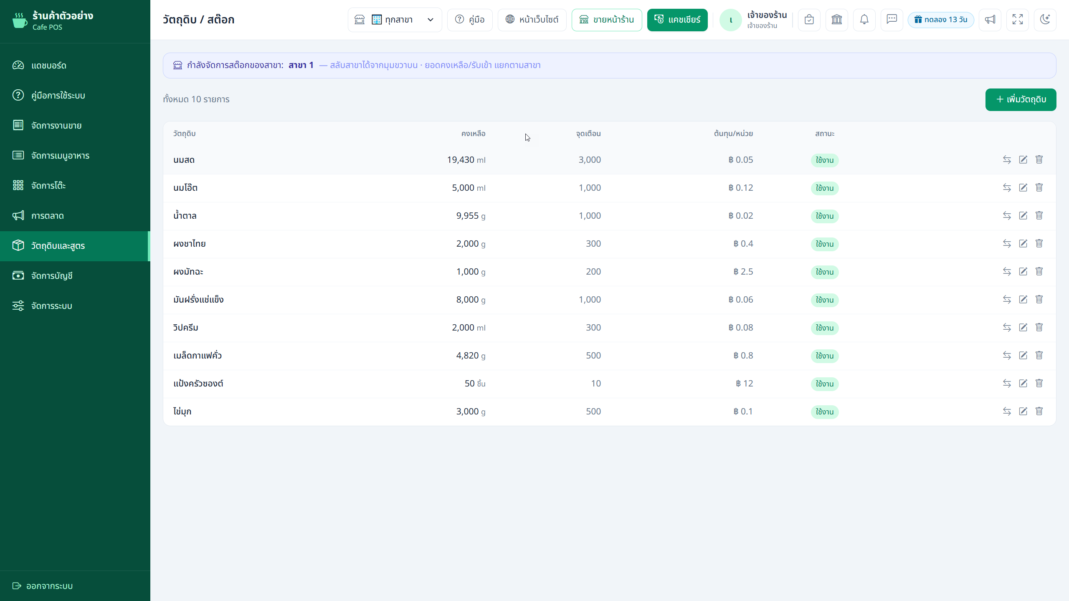Viewport: 1069px width, 601px height.
Task: Edit the นมสด ingredient
Action: [x=1023, y=159]
